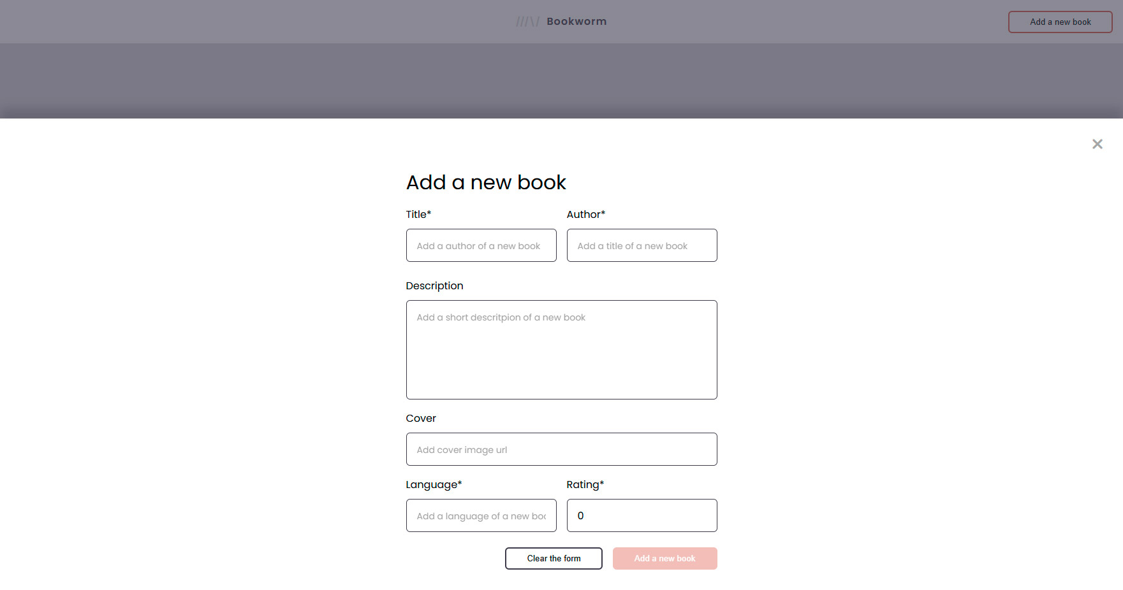Focus the Author input field
The image size is (1123, 590).
point(642,245)
